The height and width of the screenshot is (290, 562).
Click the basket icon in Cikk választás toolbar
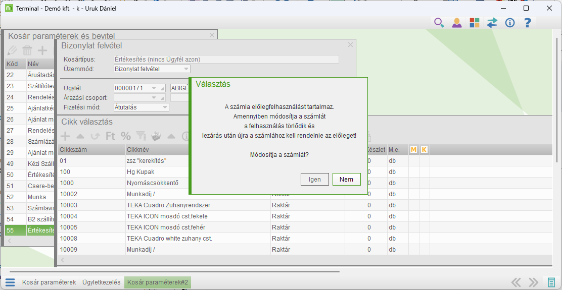point(157,136)
